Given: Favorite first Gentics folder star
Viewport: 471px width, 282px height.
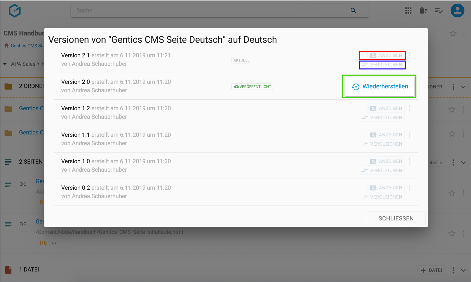Looking at the screenshot, I should pyautogui.click(x=452, y=110).
